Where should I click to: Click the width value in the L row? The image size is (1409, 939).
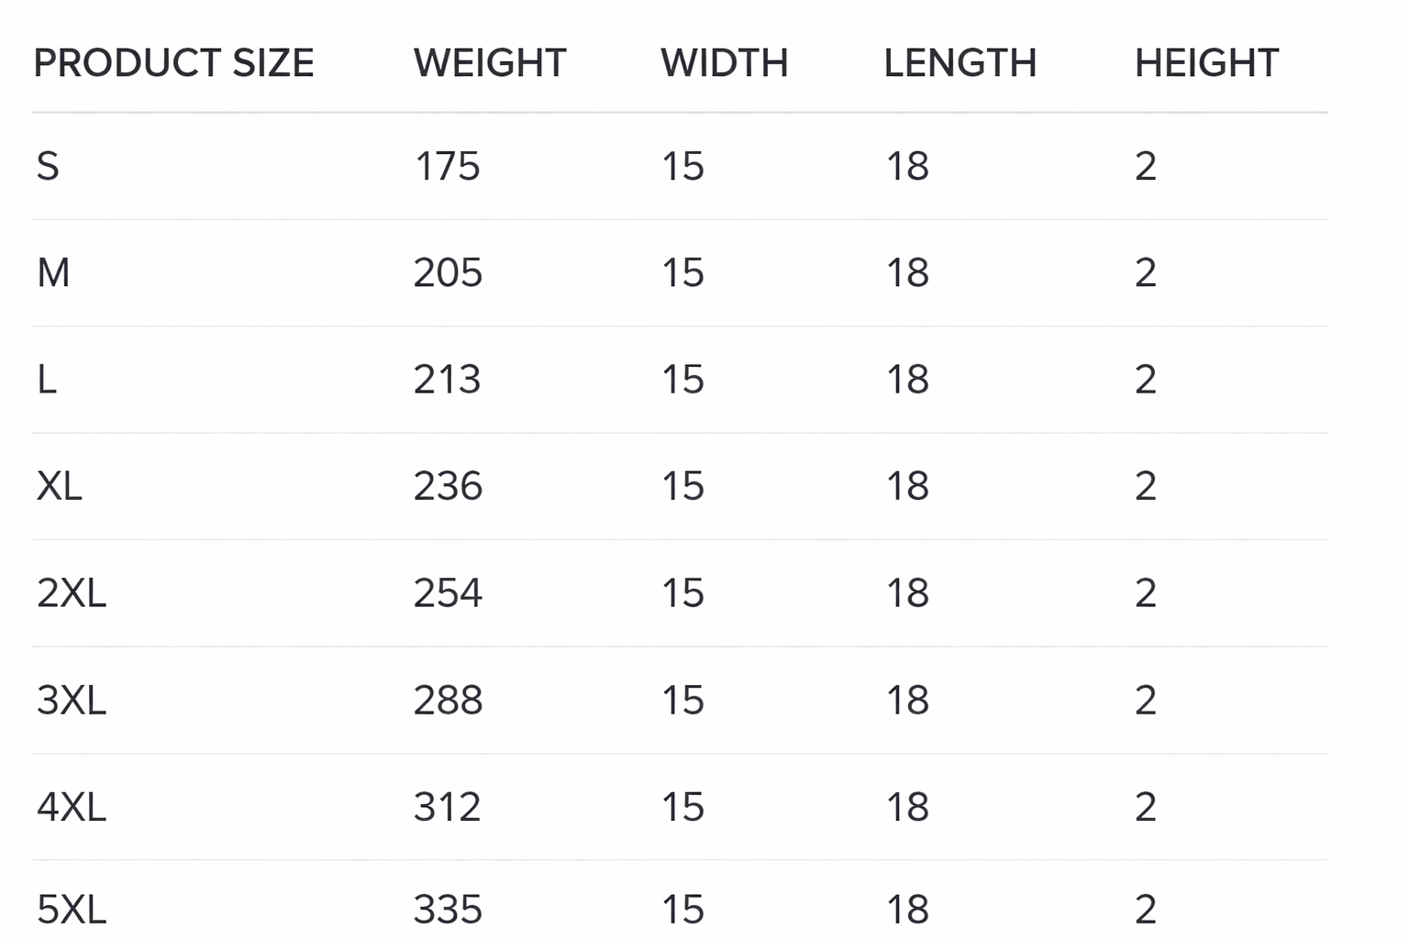tap(682, 380)
